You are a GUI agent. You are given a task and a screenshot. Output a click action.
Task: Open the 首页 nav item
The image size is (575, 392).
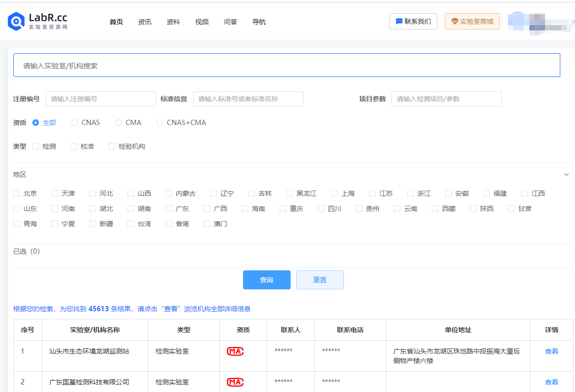[x=116, y=22]
